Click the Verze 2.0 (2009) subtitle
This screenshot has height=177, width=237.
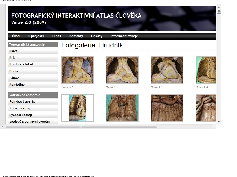28,22
